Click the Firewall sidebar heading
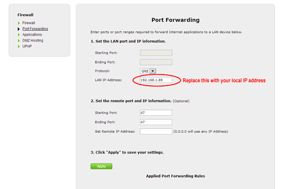The image size is (282, 189). pos(25,15)
